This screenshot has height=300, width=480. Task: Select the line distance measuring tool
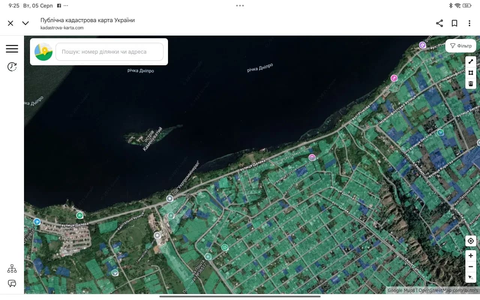point(471,62)
